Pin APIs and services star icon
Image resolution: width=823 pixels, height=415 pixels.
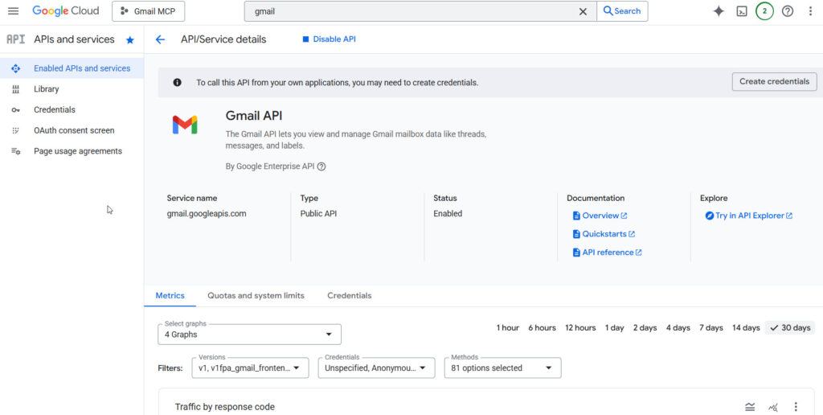[x=130, y=39]
